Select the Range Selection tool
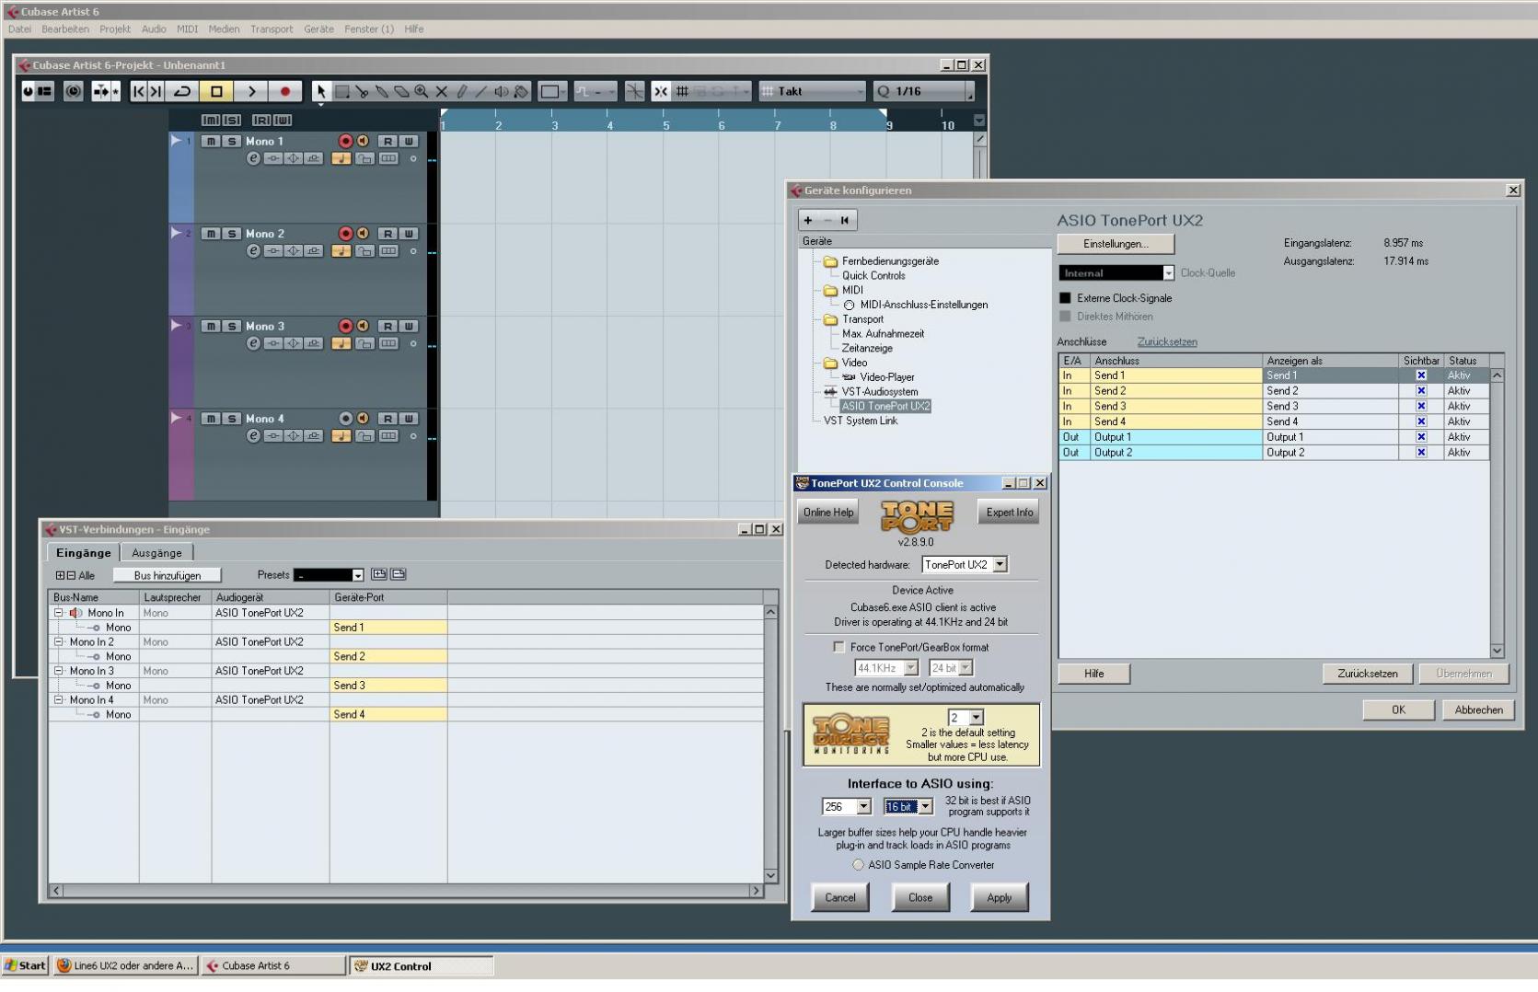Image resolution: width=1538 pixels, height=992 pixels. pos(341,91)
